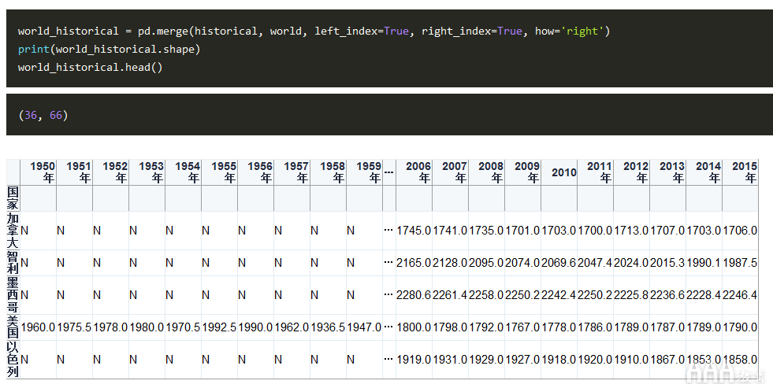
Task: Select the 墨西哥 row label
Action: click(x=13, y=295)
